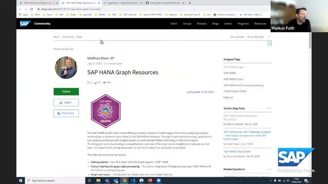328x184 pixels.
Task: Click the SAP logo in the header
Action: pos(25,24)
